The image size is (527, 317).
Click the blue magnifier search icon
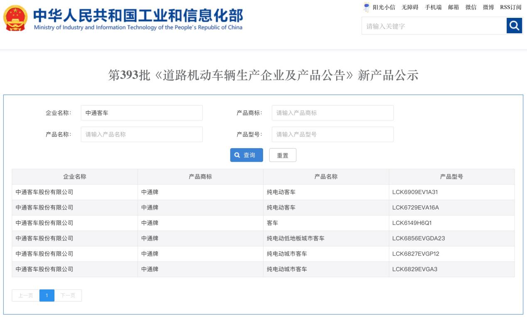coord(514,26)
